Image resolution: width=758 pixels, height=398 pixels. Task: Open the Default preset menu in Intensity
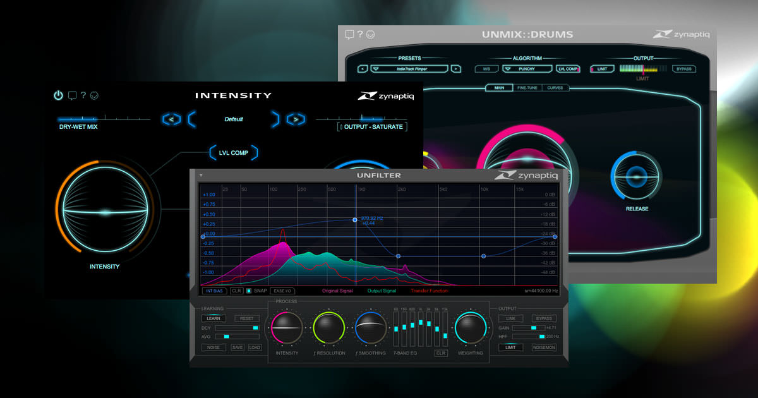[x=234, y=119]
